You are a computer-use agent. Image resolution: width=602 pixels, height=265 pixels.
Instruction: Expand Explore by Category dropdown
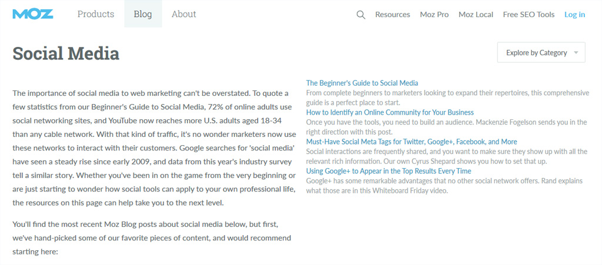point(541,52)
